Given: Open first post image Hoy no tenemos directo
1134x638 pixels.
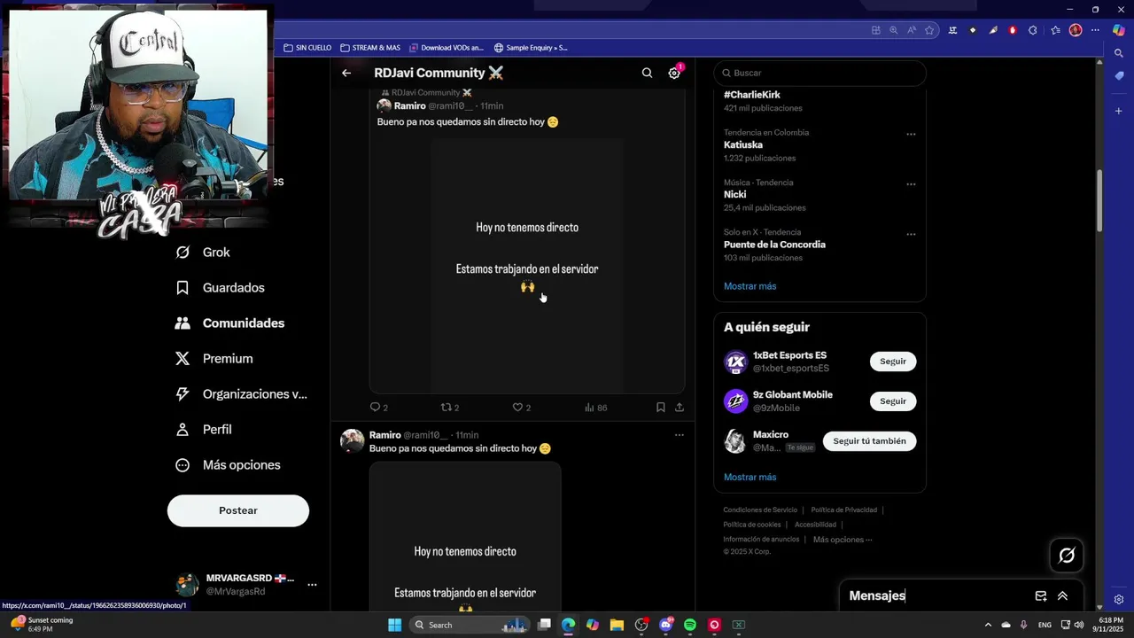Looking at the screenshot, I should [527, 264].
